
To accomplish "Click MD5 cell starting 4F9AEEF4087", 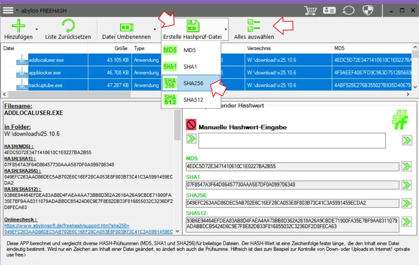I will coord(372,72).
